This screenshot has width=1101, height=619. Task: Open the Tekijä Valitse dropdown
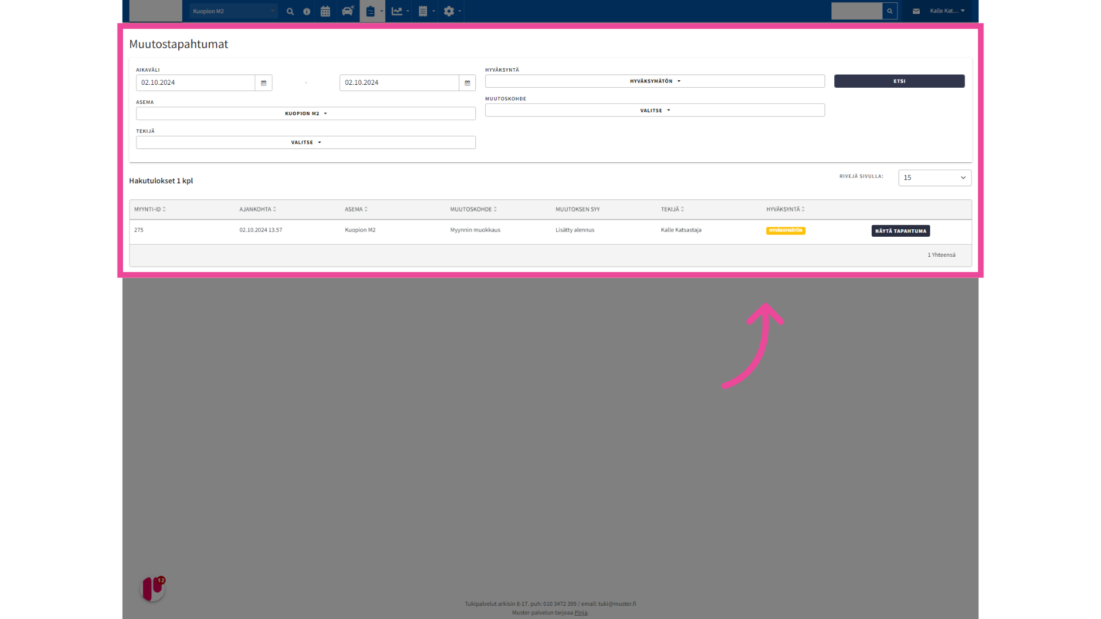306,142
